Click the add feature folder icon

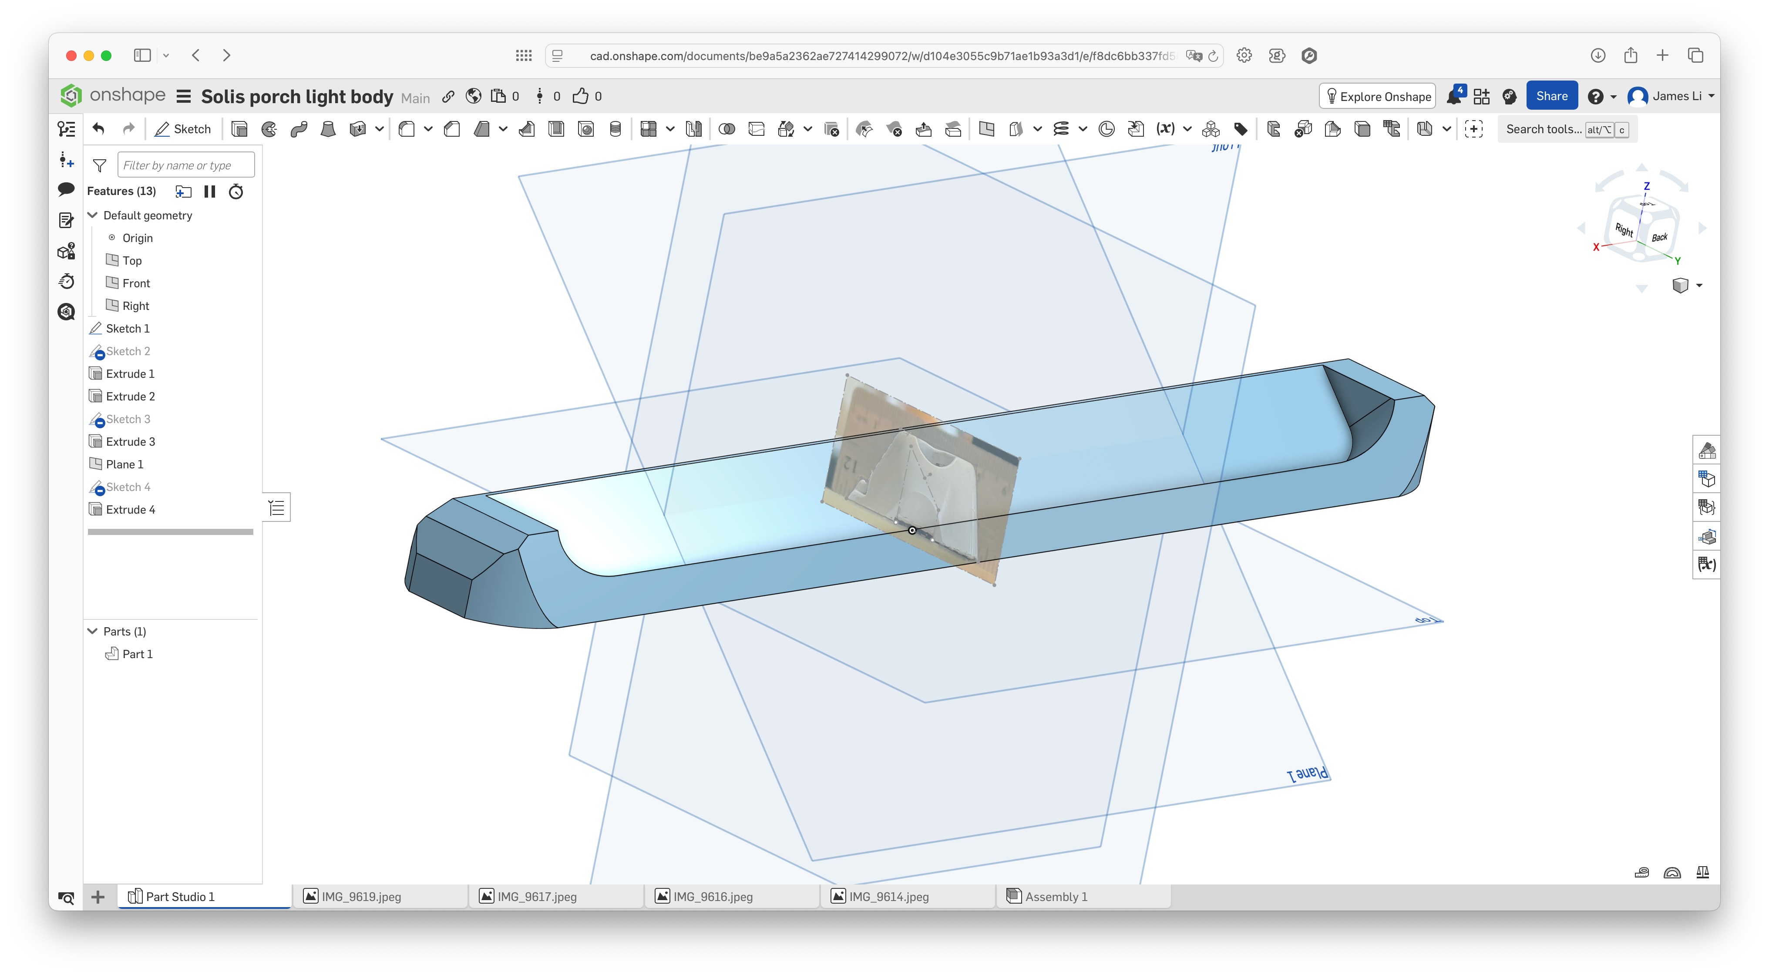[x=183, y=192]
